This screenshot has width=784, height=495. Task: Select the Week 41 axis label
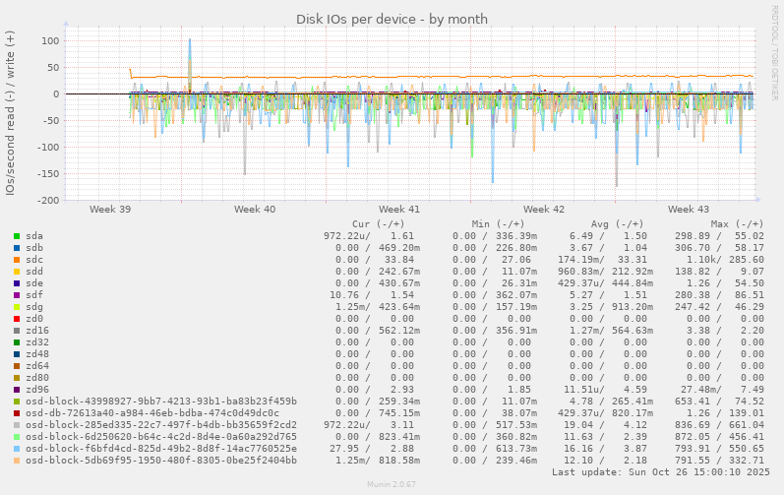tap(398, 210)
